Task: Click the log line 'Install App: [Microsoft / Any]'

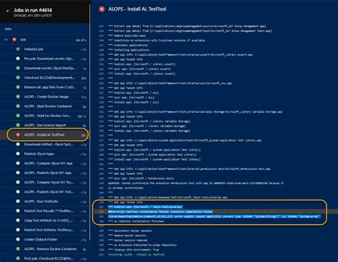Action: [x=133, y=102]
